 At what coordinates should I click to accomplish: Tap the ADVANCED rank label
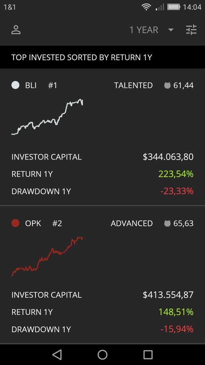pyautogui.click(x=132, y=223)
